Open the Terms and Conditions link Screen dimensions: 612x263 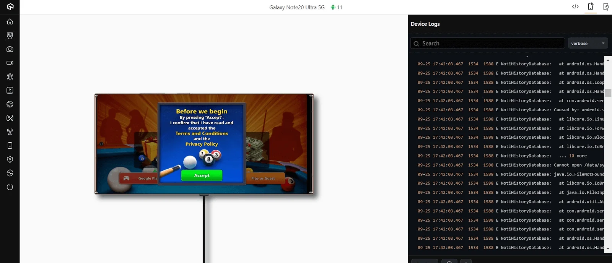click(x=202, y=133)
